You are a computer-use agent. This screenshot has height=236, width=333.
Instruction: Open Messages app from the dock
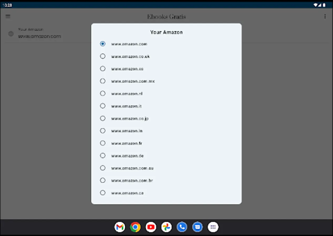pyautogui.click(x=197, y=227)
